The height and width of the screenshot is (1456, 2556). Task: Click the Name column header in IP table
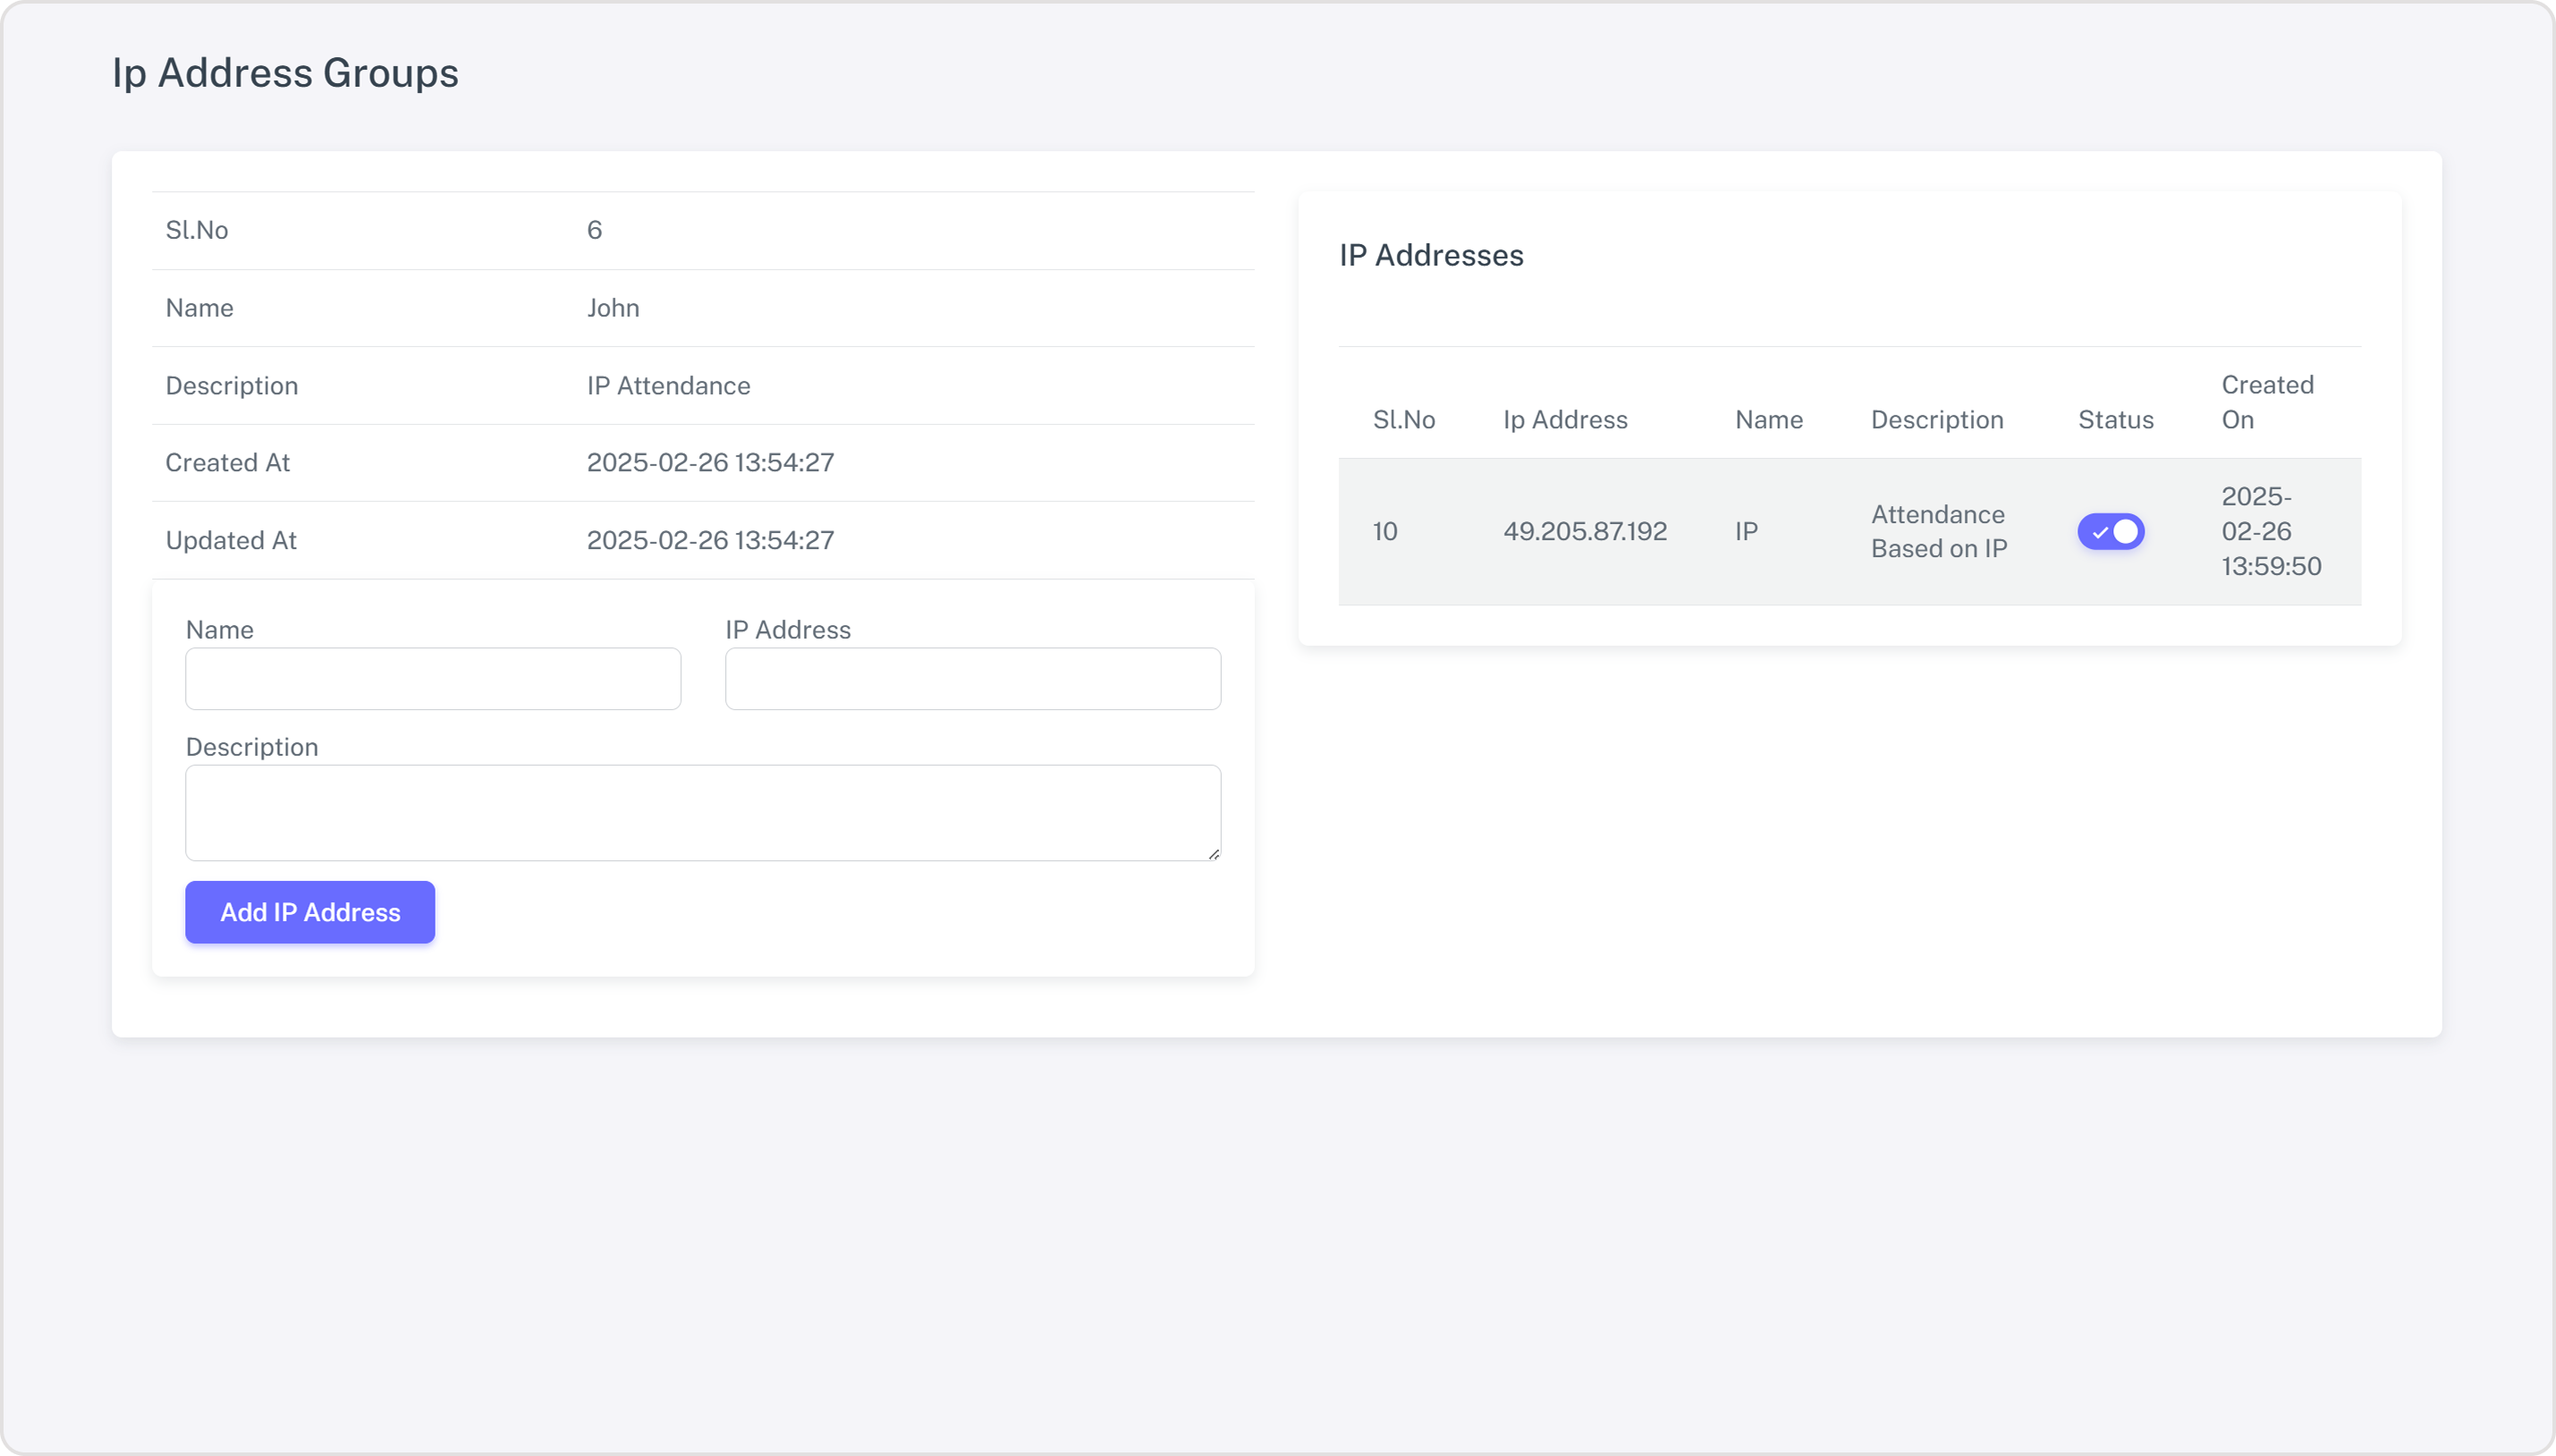point(1769,420)
